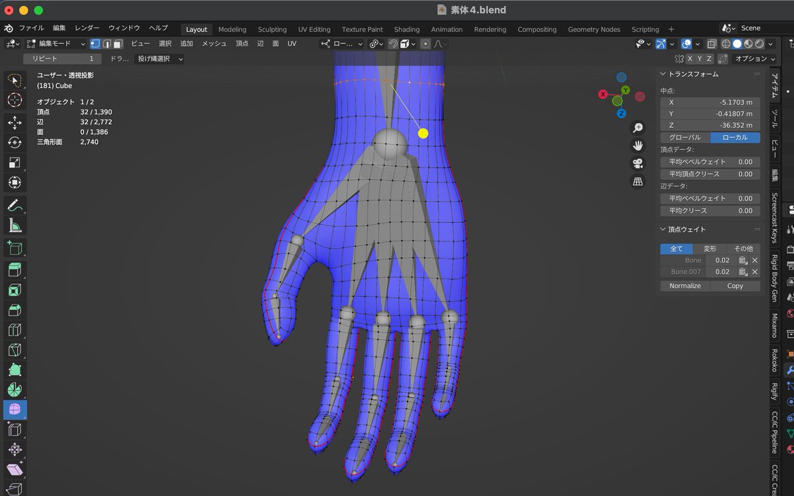This screenshot has width=794, height=496.
Task: Select the Edge Slide tool
Action: coord(15,430)
